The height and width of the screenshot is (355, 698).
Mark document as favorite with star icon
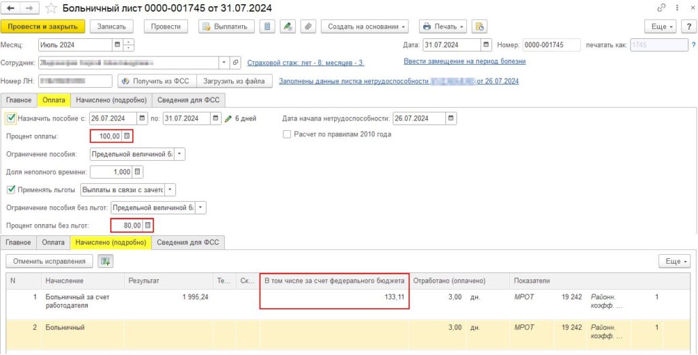[51, 8]
